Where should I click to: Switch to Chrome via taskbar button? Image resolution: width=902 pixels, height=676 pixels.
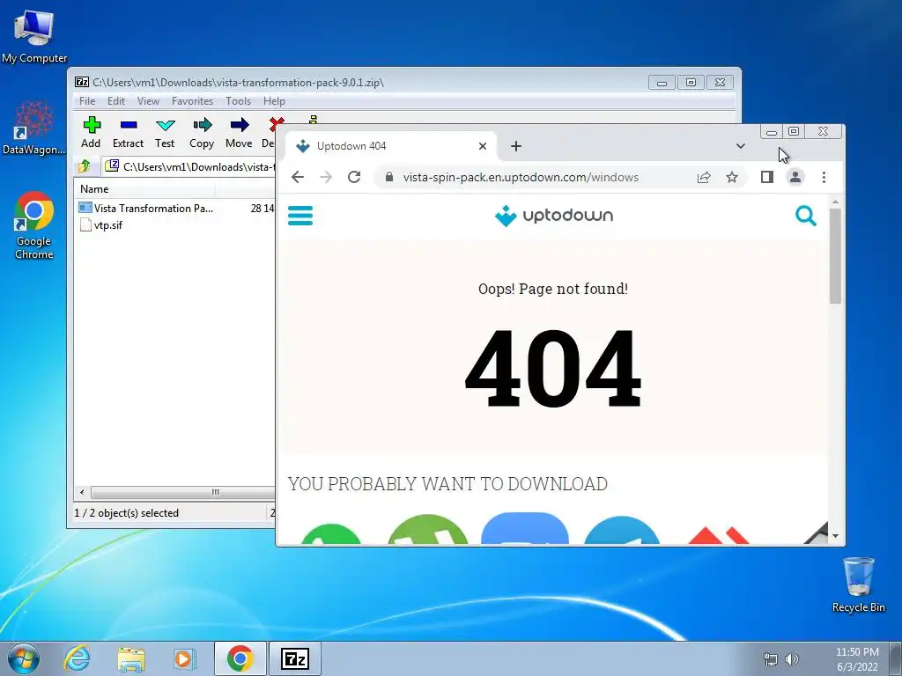pyautogui.click(x=240, y=658)
